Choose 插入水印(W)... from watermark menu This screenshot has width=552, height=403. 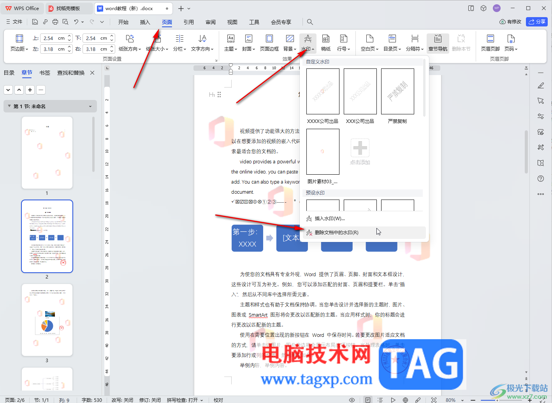(x=364, y=219)
